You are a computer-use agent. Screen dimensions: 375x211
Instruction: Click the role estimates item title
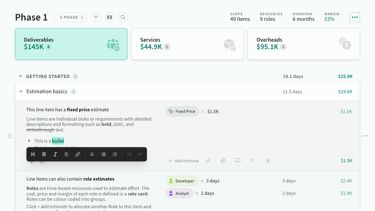(71, 179)
